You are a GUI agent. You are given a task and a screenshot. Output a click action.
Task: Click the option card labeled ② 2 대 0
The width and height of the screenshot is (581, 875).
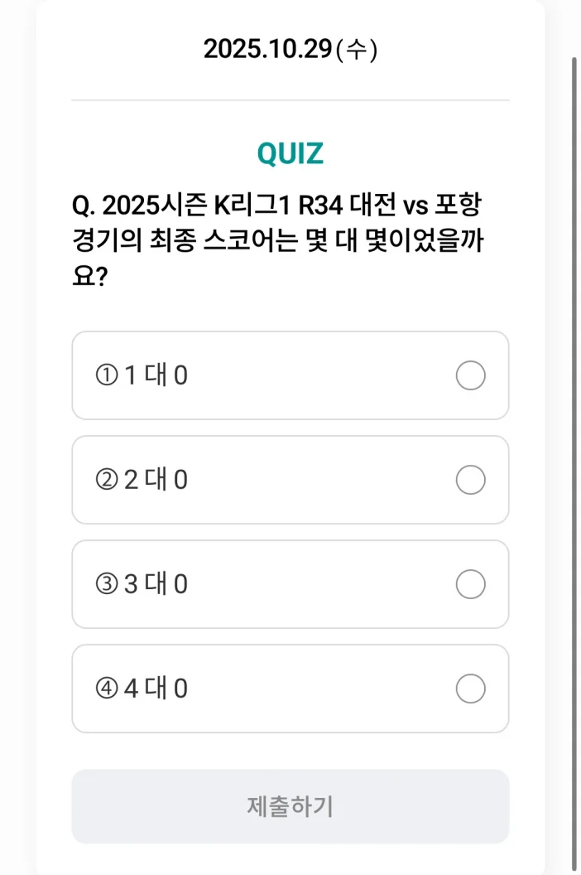pos(290,480)
